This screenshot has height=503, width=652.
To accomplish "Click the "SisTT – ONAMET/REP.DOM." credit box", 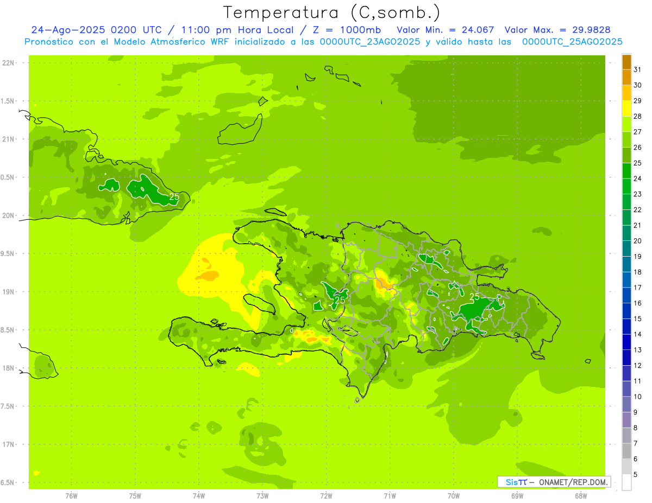I will [554, 482].
